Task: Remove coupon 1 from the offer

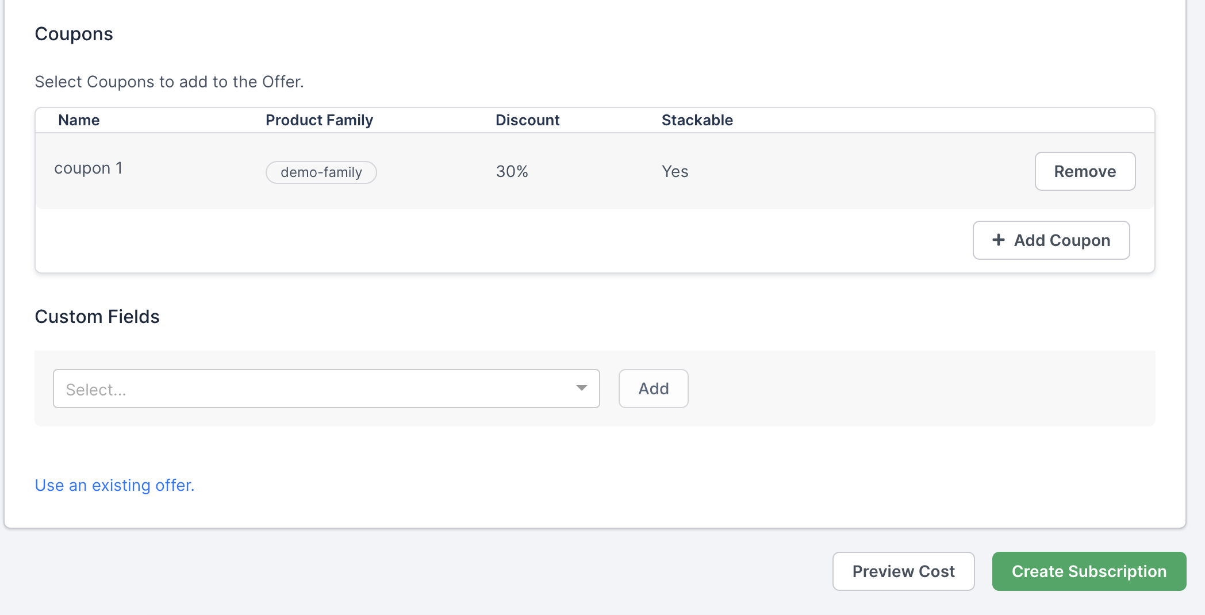Action: pos(1084,171)
